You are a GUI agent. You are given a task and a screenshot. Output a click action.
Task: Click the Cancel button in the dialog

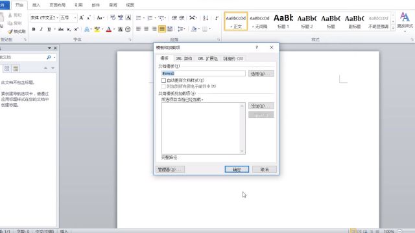pyautogui.click(x=265, y=170)
